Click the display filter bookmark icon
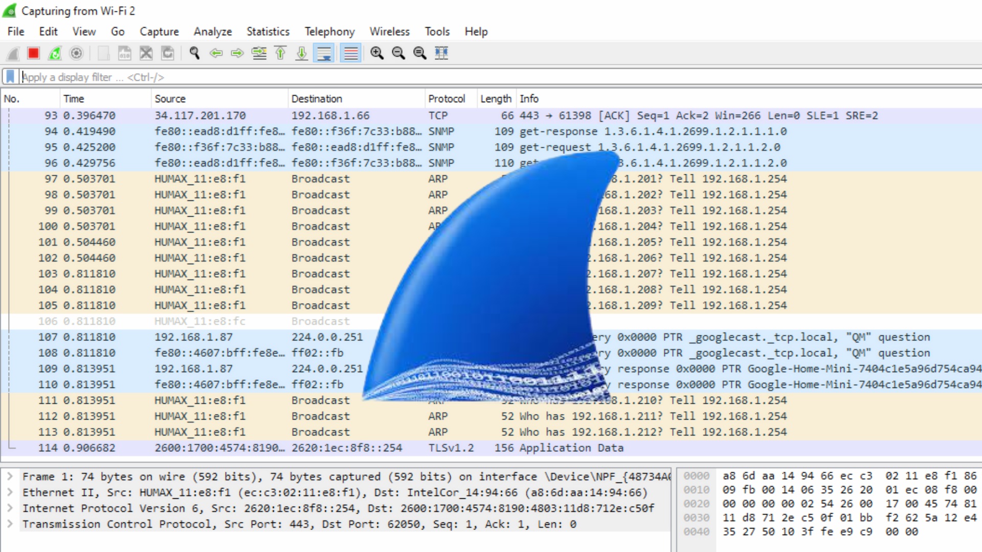982x552 pixels. click(10, 77)
